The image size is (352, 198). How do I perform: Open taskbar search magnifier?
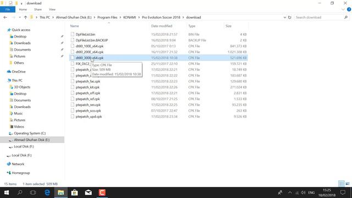(x=20, y=193)
